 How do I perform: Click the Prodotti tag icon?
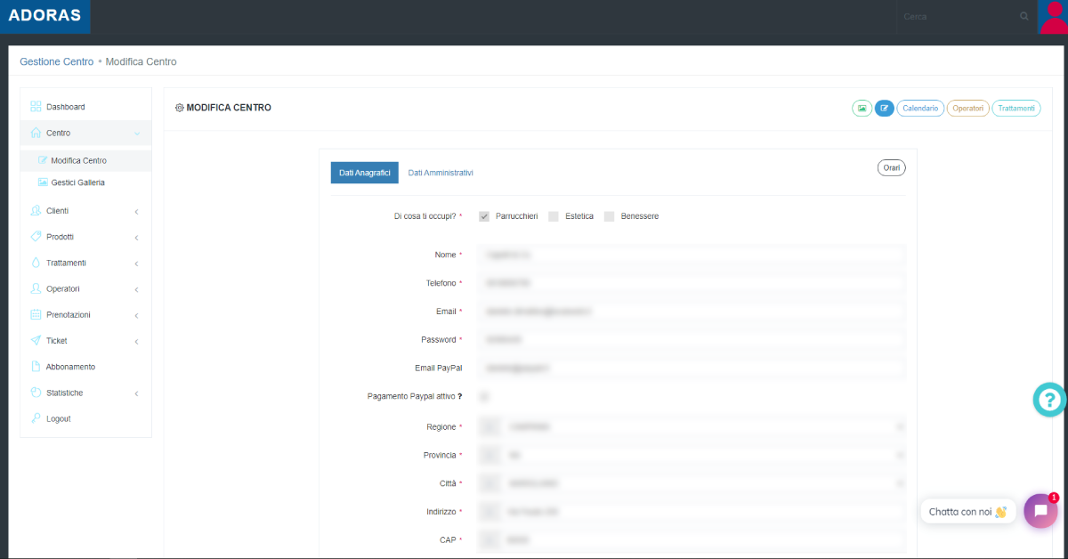(x=36, y=237)
